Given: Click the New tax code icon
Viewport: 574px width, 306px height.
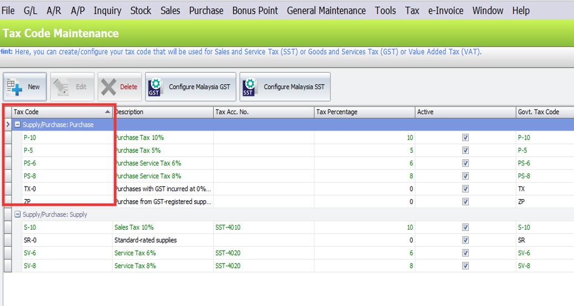Looking at the screenshot, I should [x=13, y=87].
